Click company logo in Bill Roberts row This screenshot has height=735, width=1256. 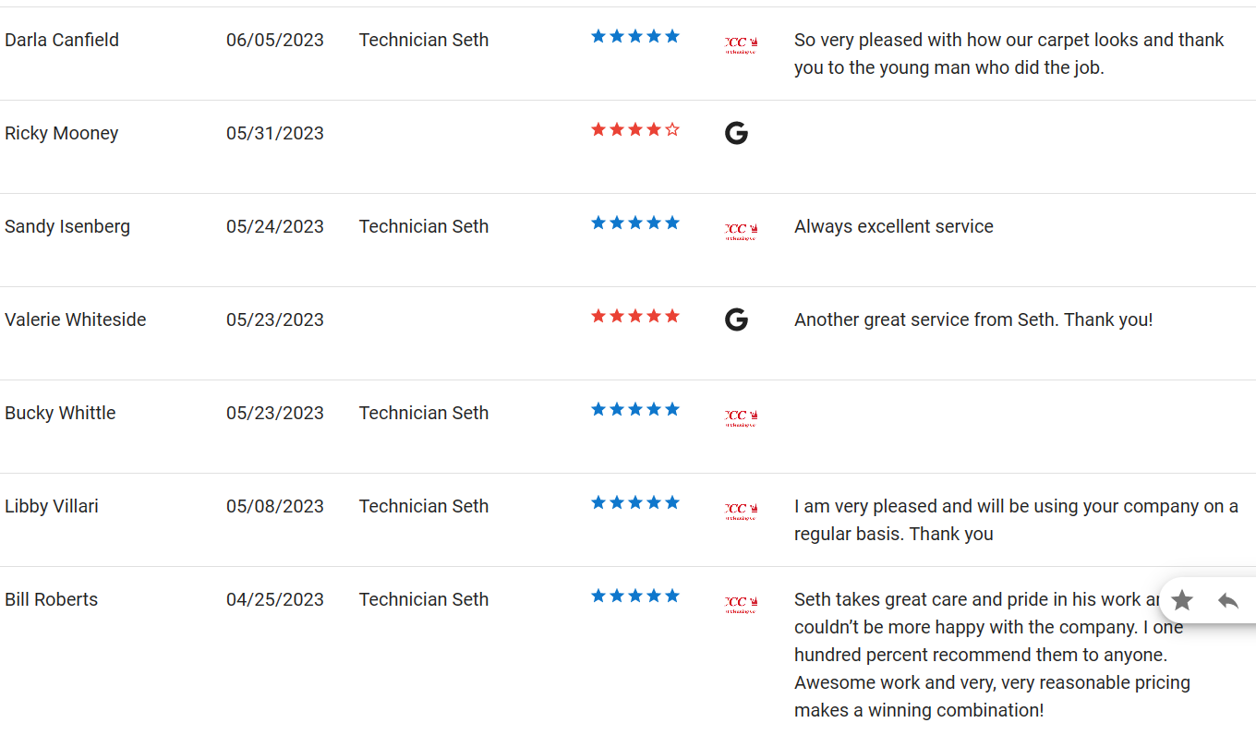coord(742,605)
